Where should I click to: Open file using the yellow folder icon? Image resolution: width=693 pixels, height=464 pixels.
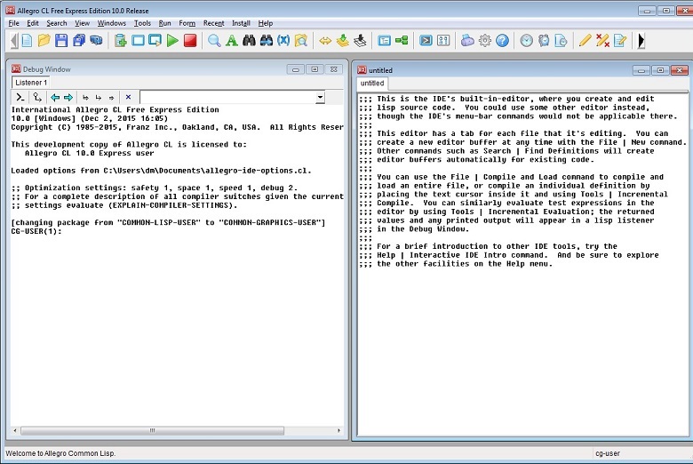tap(44, 40)
